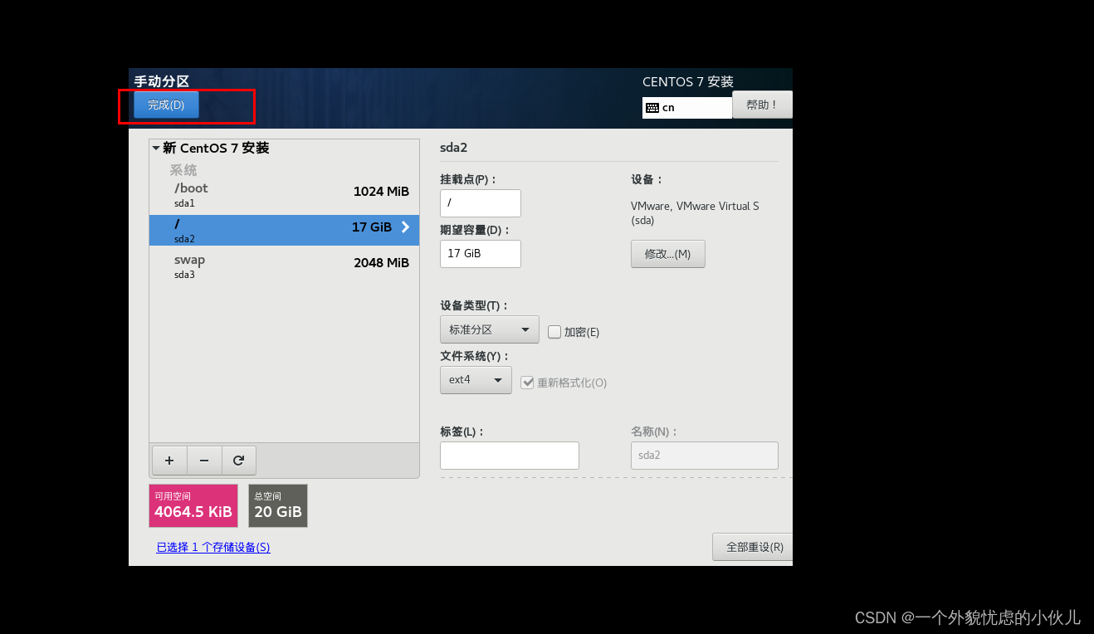Click the 期望容量(D) capacity field showing 17 GiB

[481, 254]
